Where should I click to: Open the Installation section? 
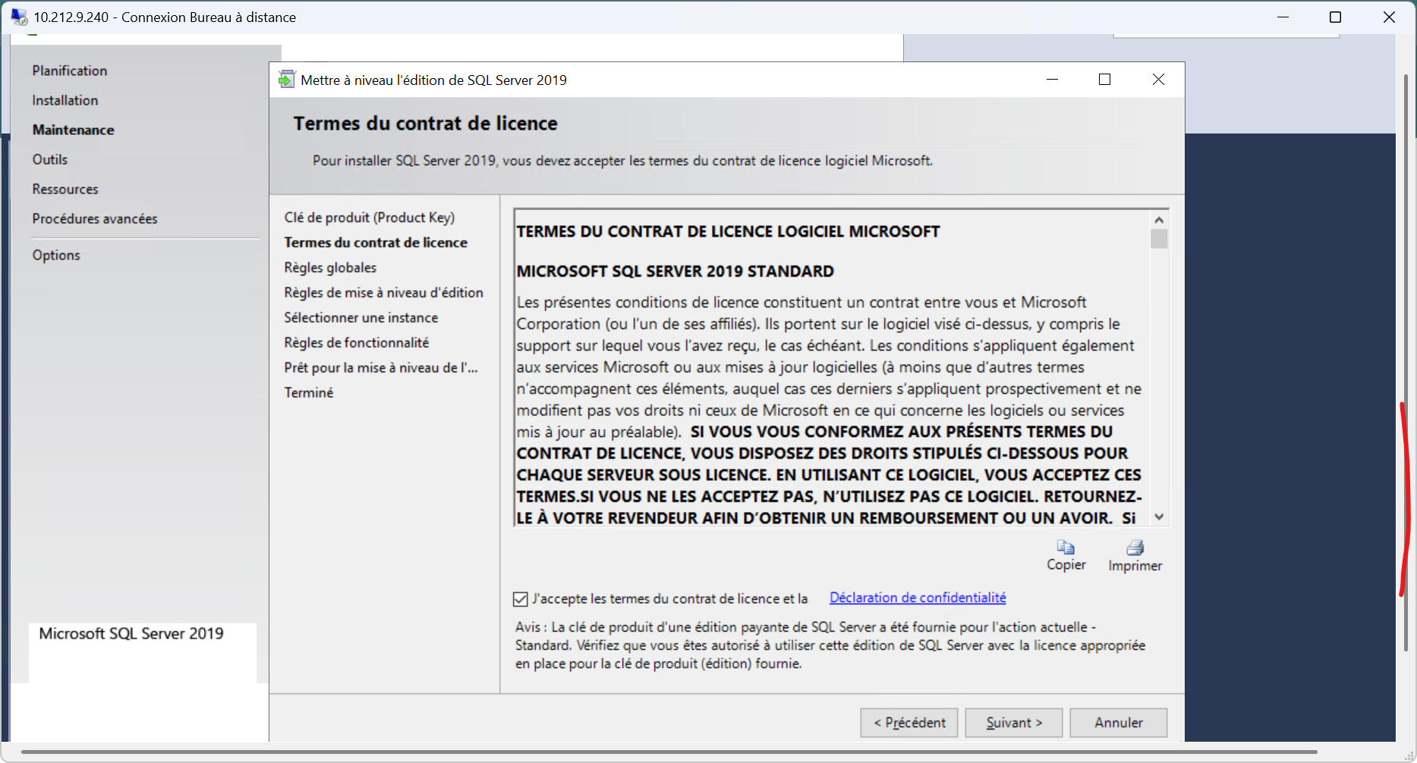click(65, 100)
